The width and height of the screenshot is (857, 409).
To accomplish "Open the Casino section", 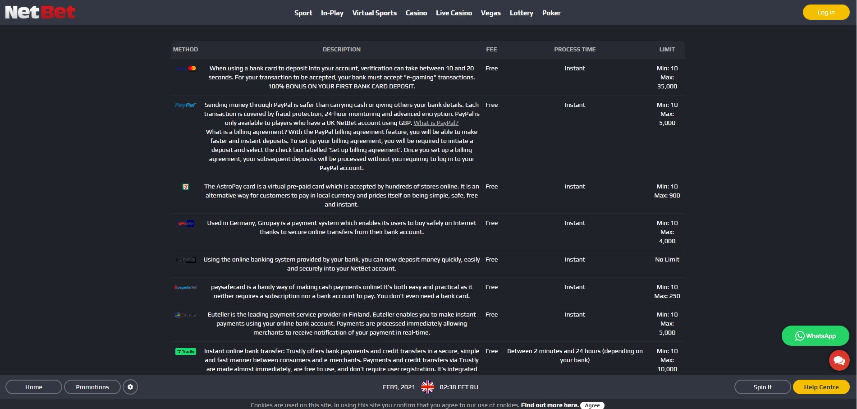I will (417, 13).
